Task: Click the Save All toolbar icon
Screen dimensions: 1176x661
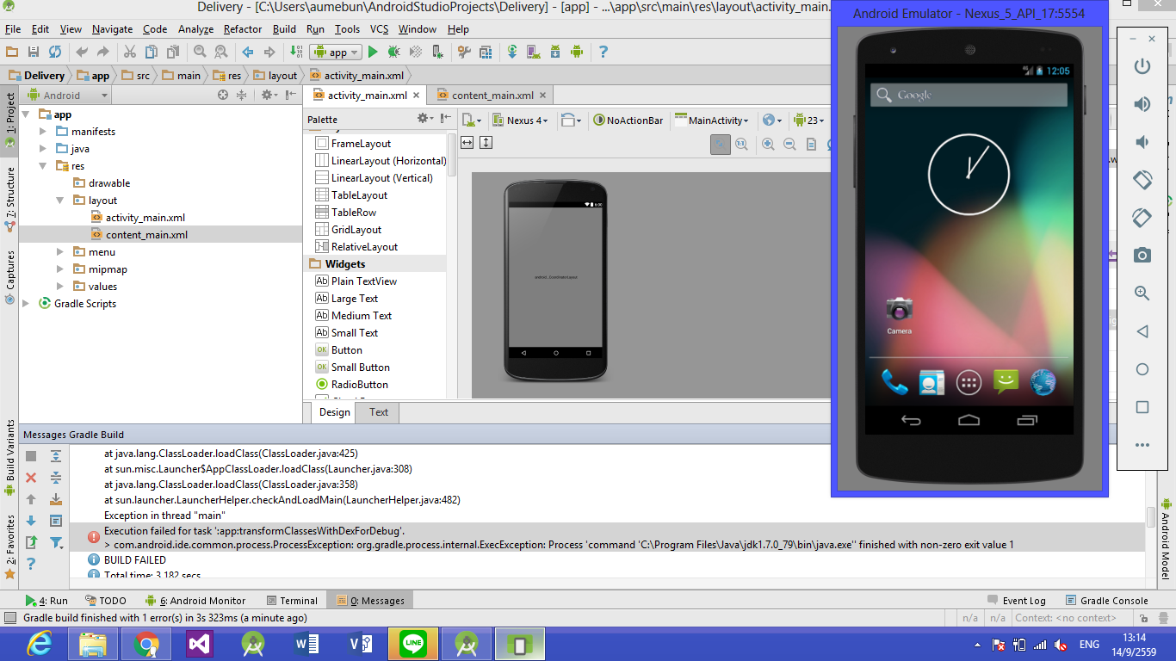Action: tap(34, 52)
